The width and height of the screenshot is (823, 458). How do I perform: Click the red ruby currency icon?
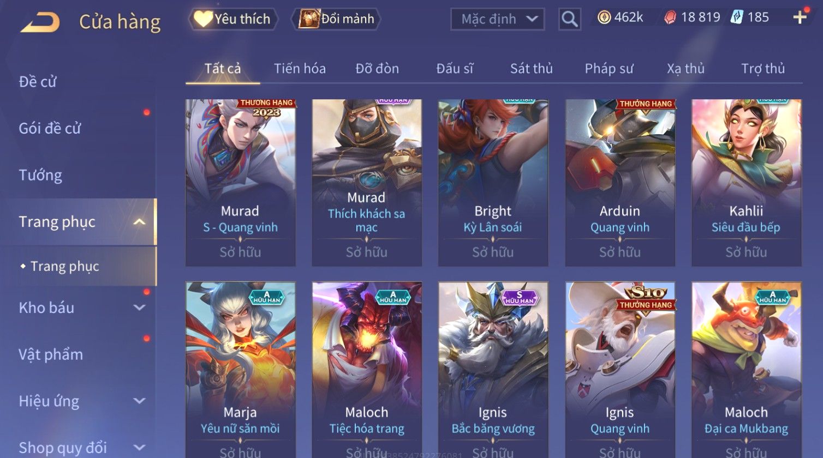[670, 18]
